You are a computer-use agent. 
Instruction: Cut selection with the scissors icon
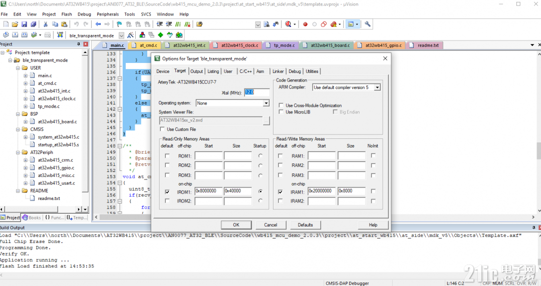pyautogui.click(x=46, y=24)
